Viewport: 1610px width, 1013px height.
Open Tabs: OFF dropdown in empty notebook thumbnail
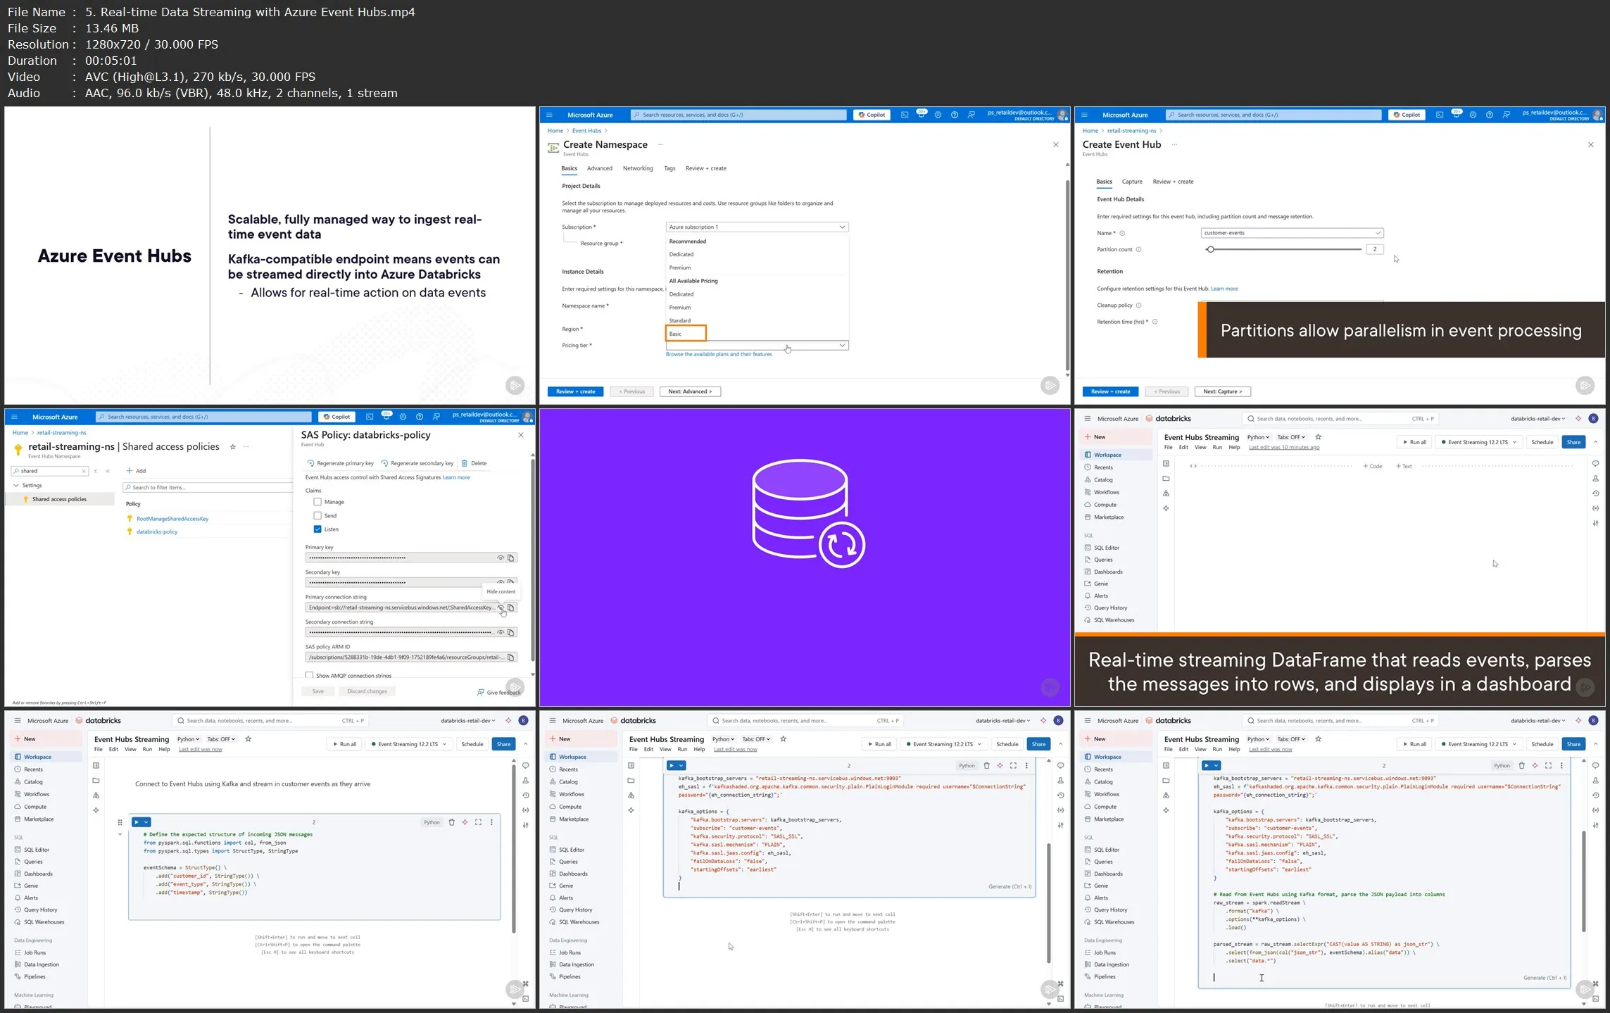coord(1291,437)
